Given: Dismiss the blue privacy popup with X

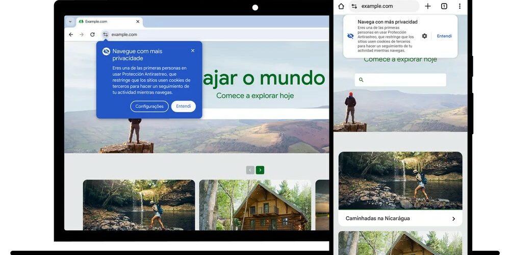Looking at the screenshot, I should (x=193, y=50).
